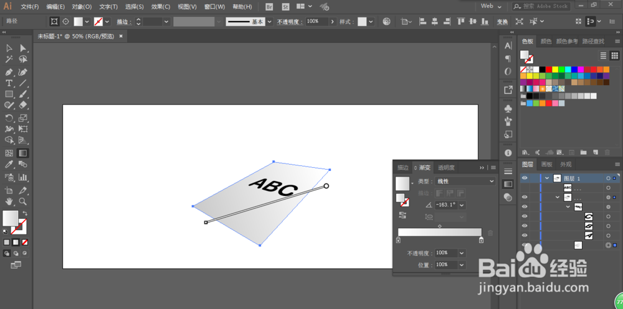Select the Pen tool
Viewport: 623px width, 309px height.
[9, 72]
